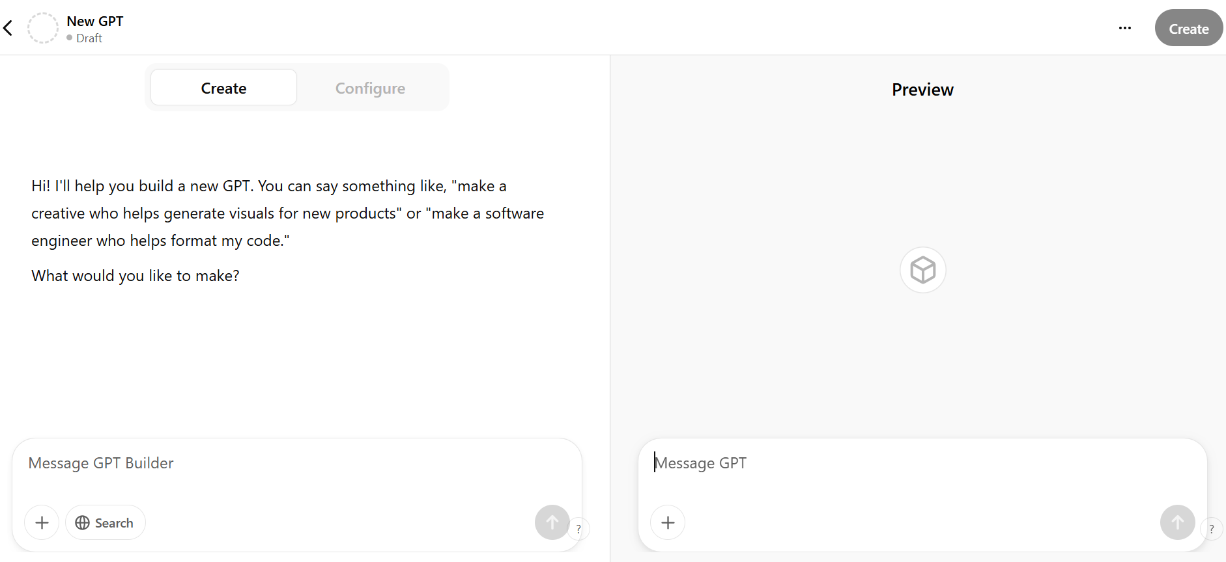Viewport: 1226px width, 562px height.
Task: Open the help question mark in Preview pane
Action: pos(1212,529)
